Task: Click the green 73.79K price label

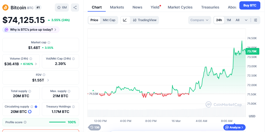Action: (252, 51)
